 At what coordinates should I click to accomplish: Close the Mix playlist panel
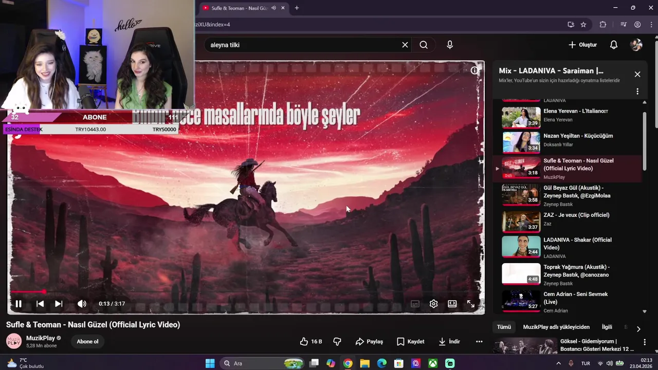[x=637, y=74]
